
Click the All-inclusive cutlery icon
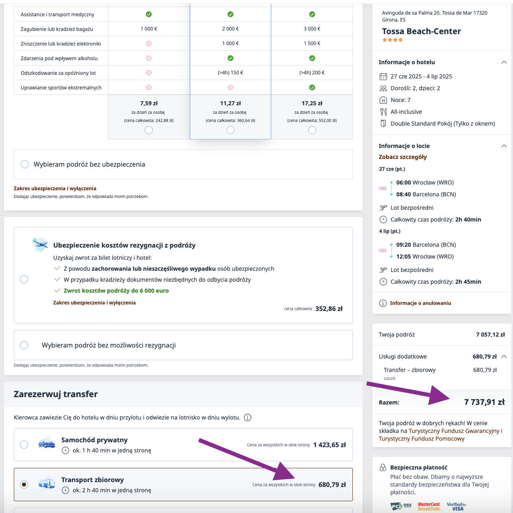point(383,112)
